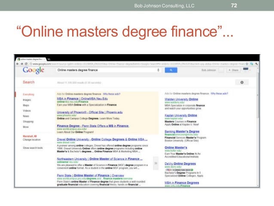The image size is (274, 206).
Task: Open the Chrome wrench menu
Action: (x=256, y=64)
